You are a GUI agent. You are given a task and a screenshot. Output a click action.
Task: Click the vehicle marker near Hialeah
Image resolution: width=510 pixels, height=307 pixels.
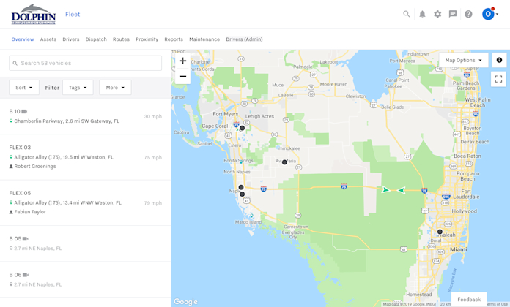(440, 232)
